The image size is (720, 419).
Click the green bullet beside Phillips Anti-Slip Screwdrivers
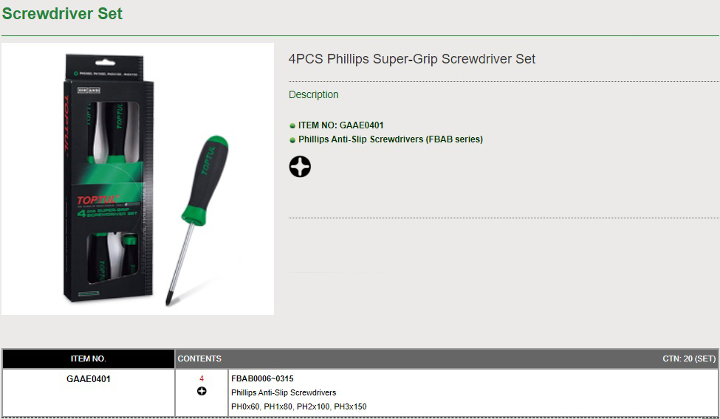292,140
